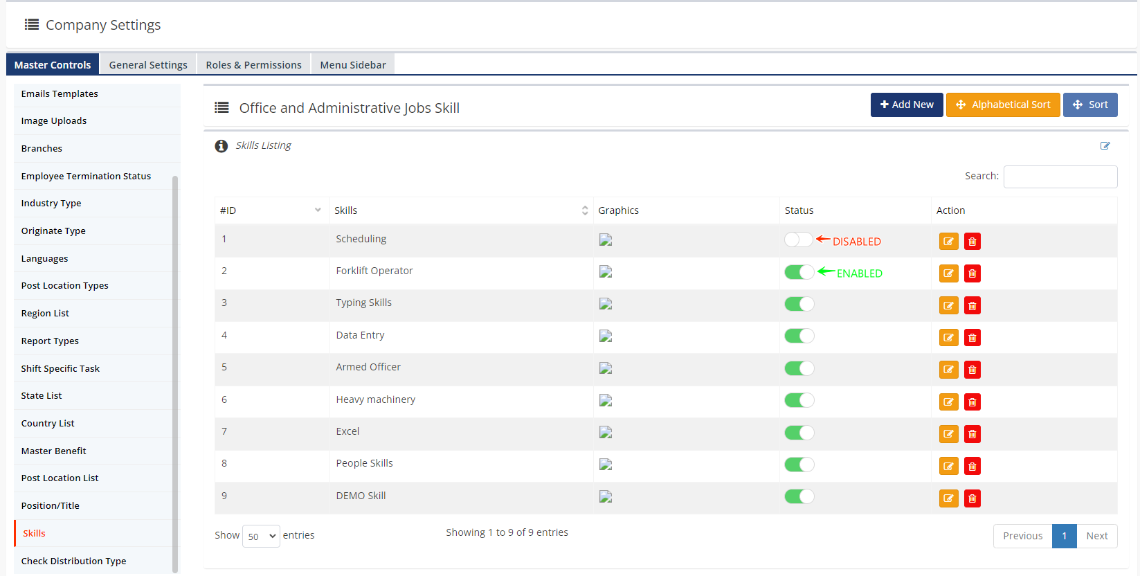1140x576 pixels.
Task: Sort table by the #ID column arrow
Action: tap(318, 210)
